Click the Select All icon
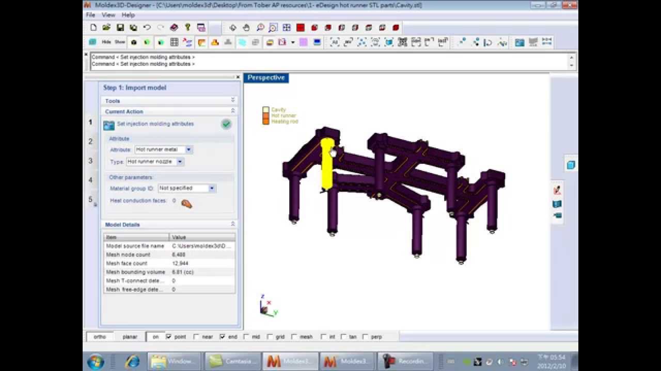The image size is (661, 371). coord(335,42)
